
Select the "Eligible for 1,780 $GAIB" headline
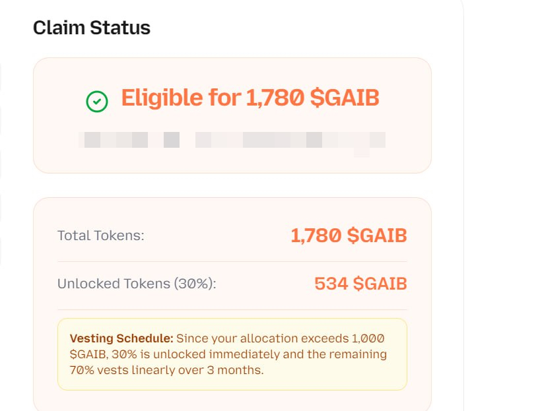point(250,98)
